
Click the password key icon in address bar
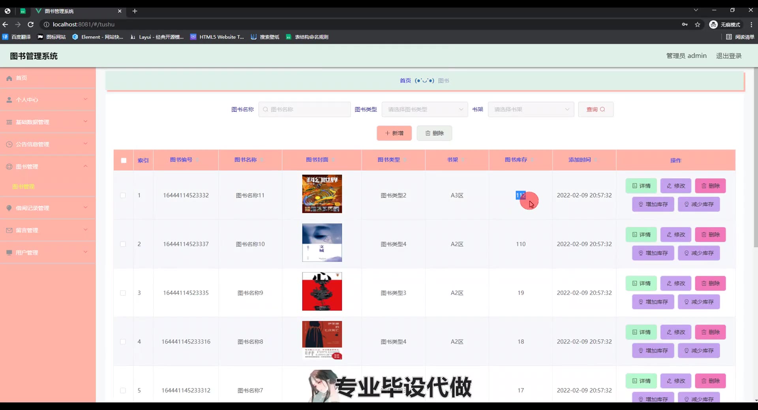click(x=685, y=24)
